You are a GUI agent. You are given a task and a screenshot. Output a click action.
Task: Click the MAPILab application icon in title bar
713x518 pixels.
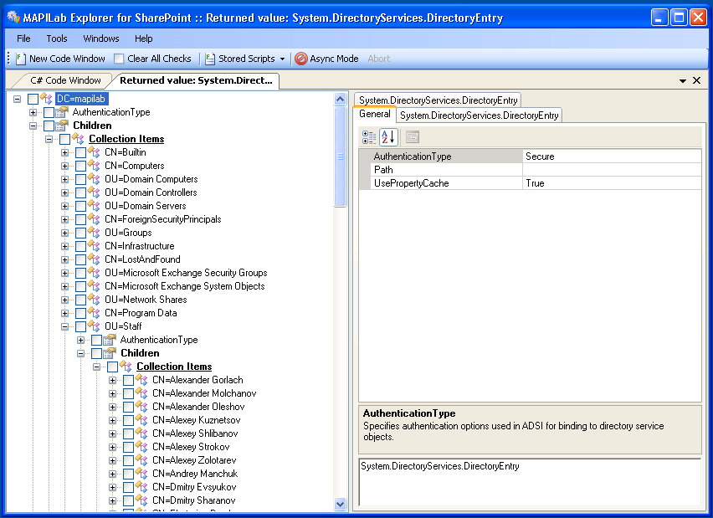point(13,18)
